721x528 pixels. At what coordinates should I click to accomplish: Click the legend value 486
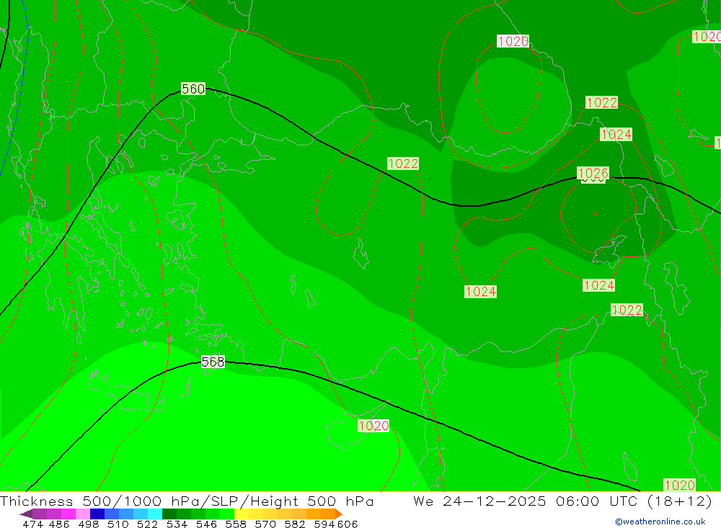tap(59, 524)
